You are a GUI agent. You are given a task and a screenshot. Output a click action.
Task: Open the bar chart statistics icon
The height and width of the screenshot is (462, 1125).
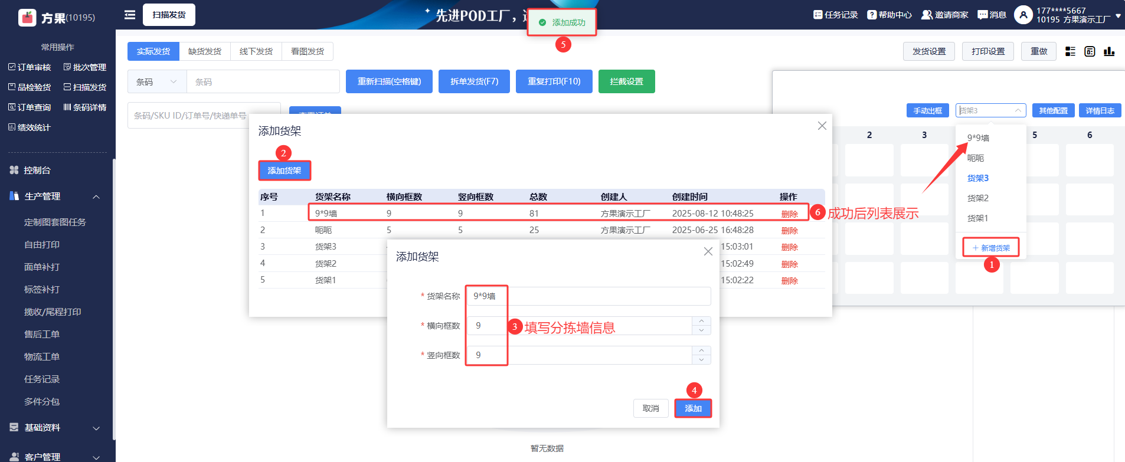point(1109,51)
